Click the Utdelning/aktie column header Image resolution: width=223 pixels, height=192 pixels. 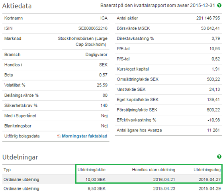92,170
